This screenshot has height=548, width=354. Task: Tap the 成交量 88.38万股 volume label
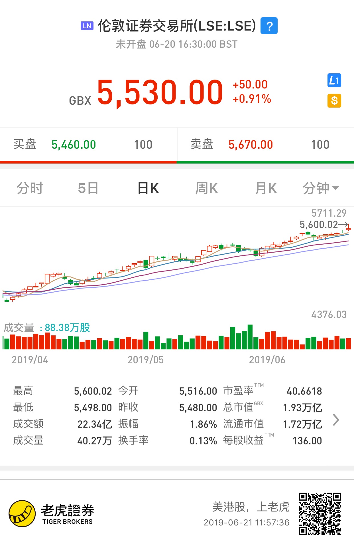(47, 328)
